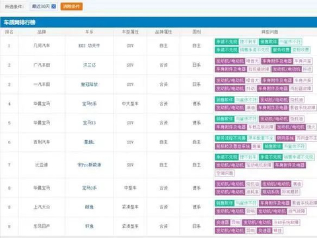Open the EX3 功夫牛 car series link
The height and width of the screenshot is (238, 317).
tap(89, 46)
